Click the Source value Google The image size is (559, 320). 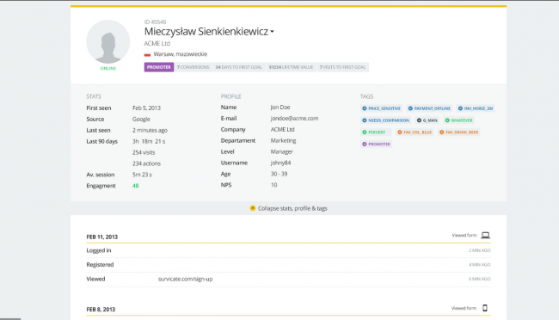coord(141,120)
